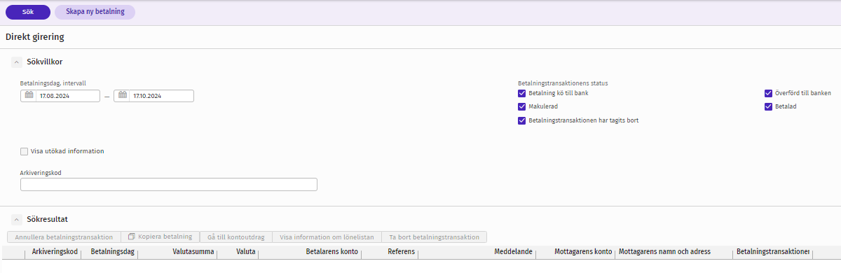Open calendar for start date 17.08.2024
The width and height of the screenshot is (841, 273).
[29, 96]
